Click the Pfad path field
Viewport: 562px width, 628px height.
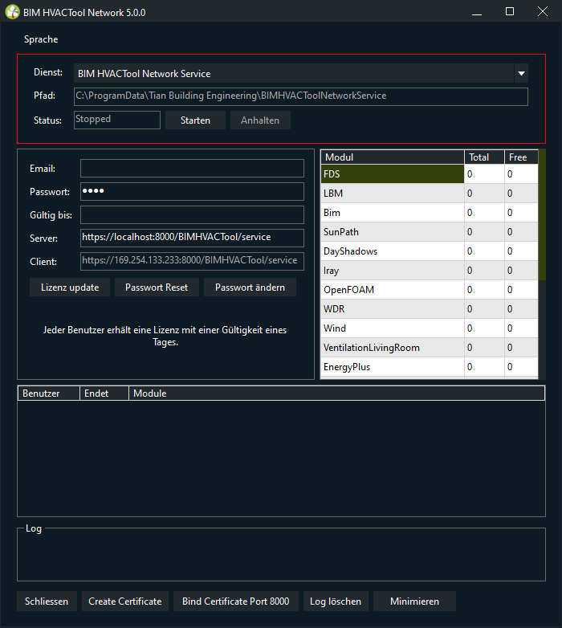point(300,96)
